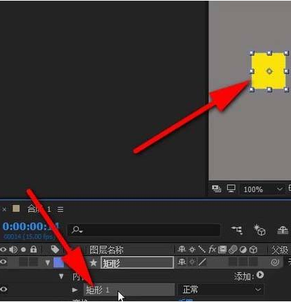This screenshot has height=302, width=291.
Task: Click the fx effects column header icon
Action: [x=212, y=249]
